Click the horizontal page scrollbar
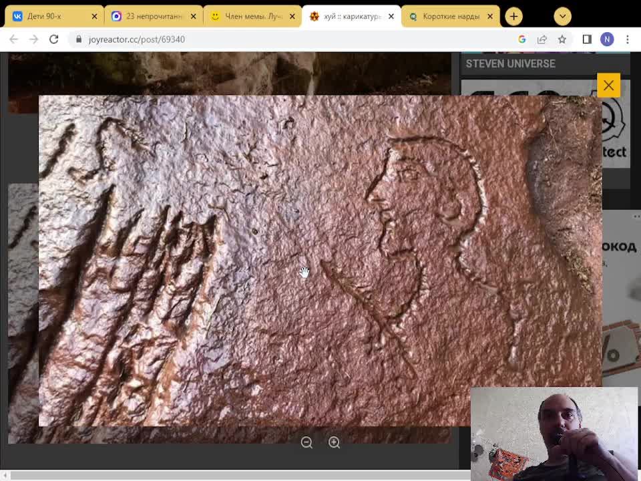 tap(239, 475)
